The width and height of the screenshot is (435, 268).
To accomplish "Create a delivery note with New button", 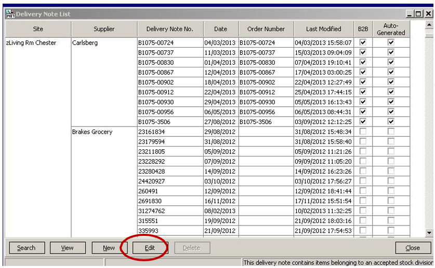I will point(109,248).
